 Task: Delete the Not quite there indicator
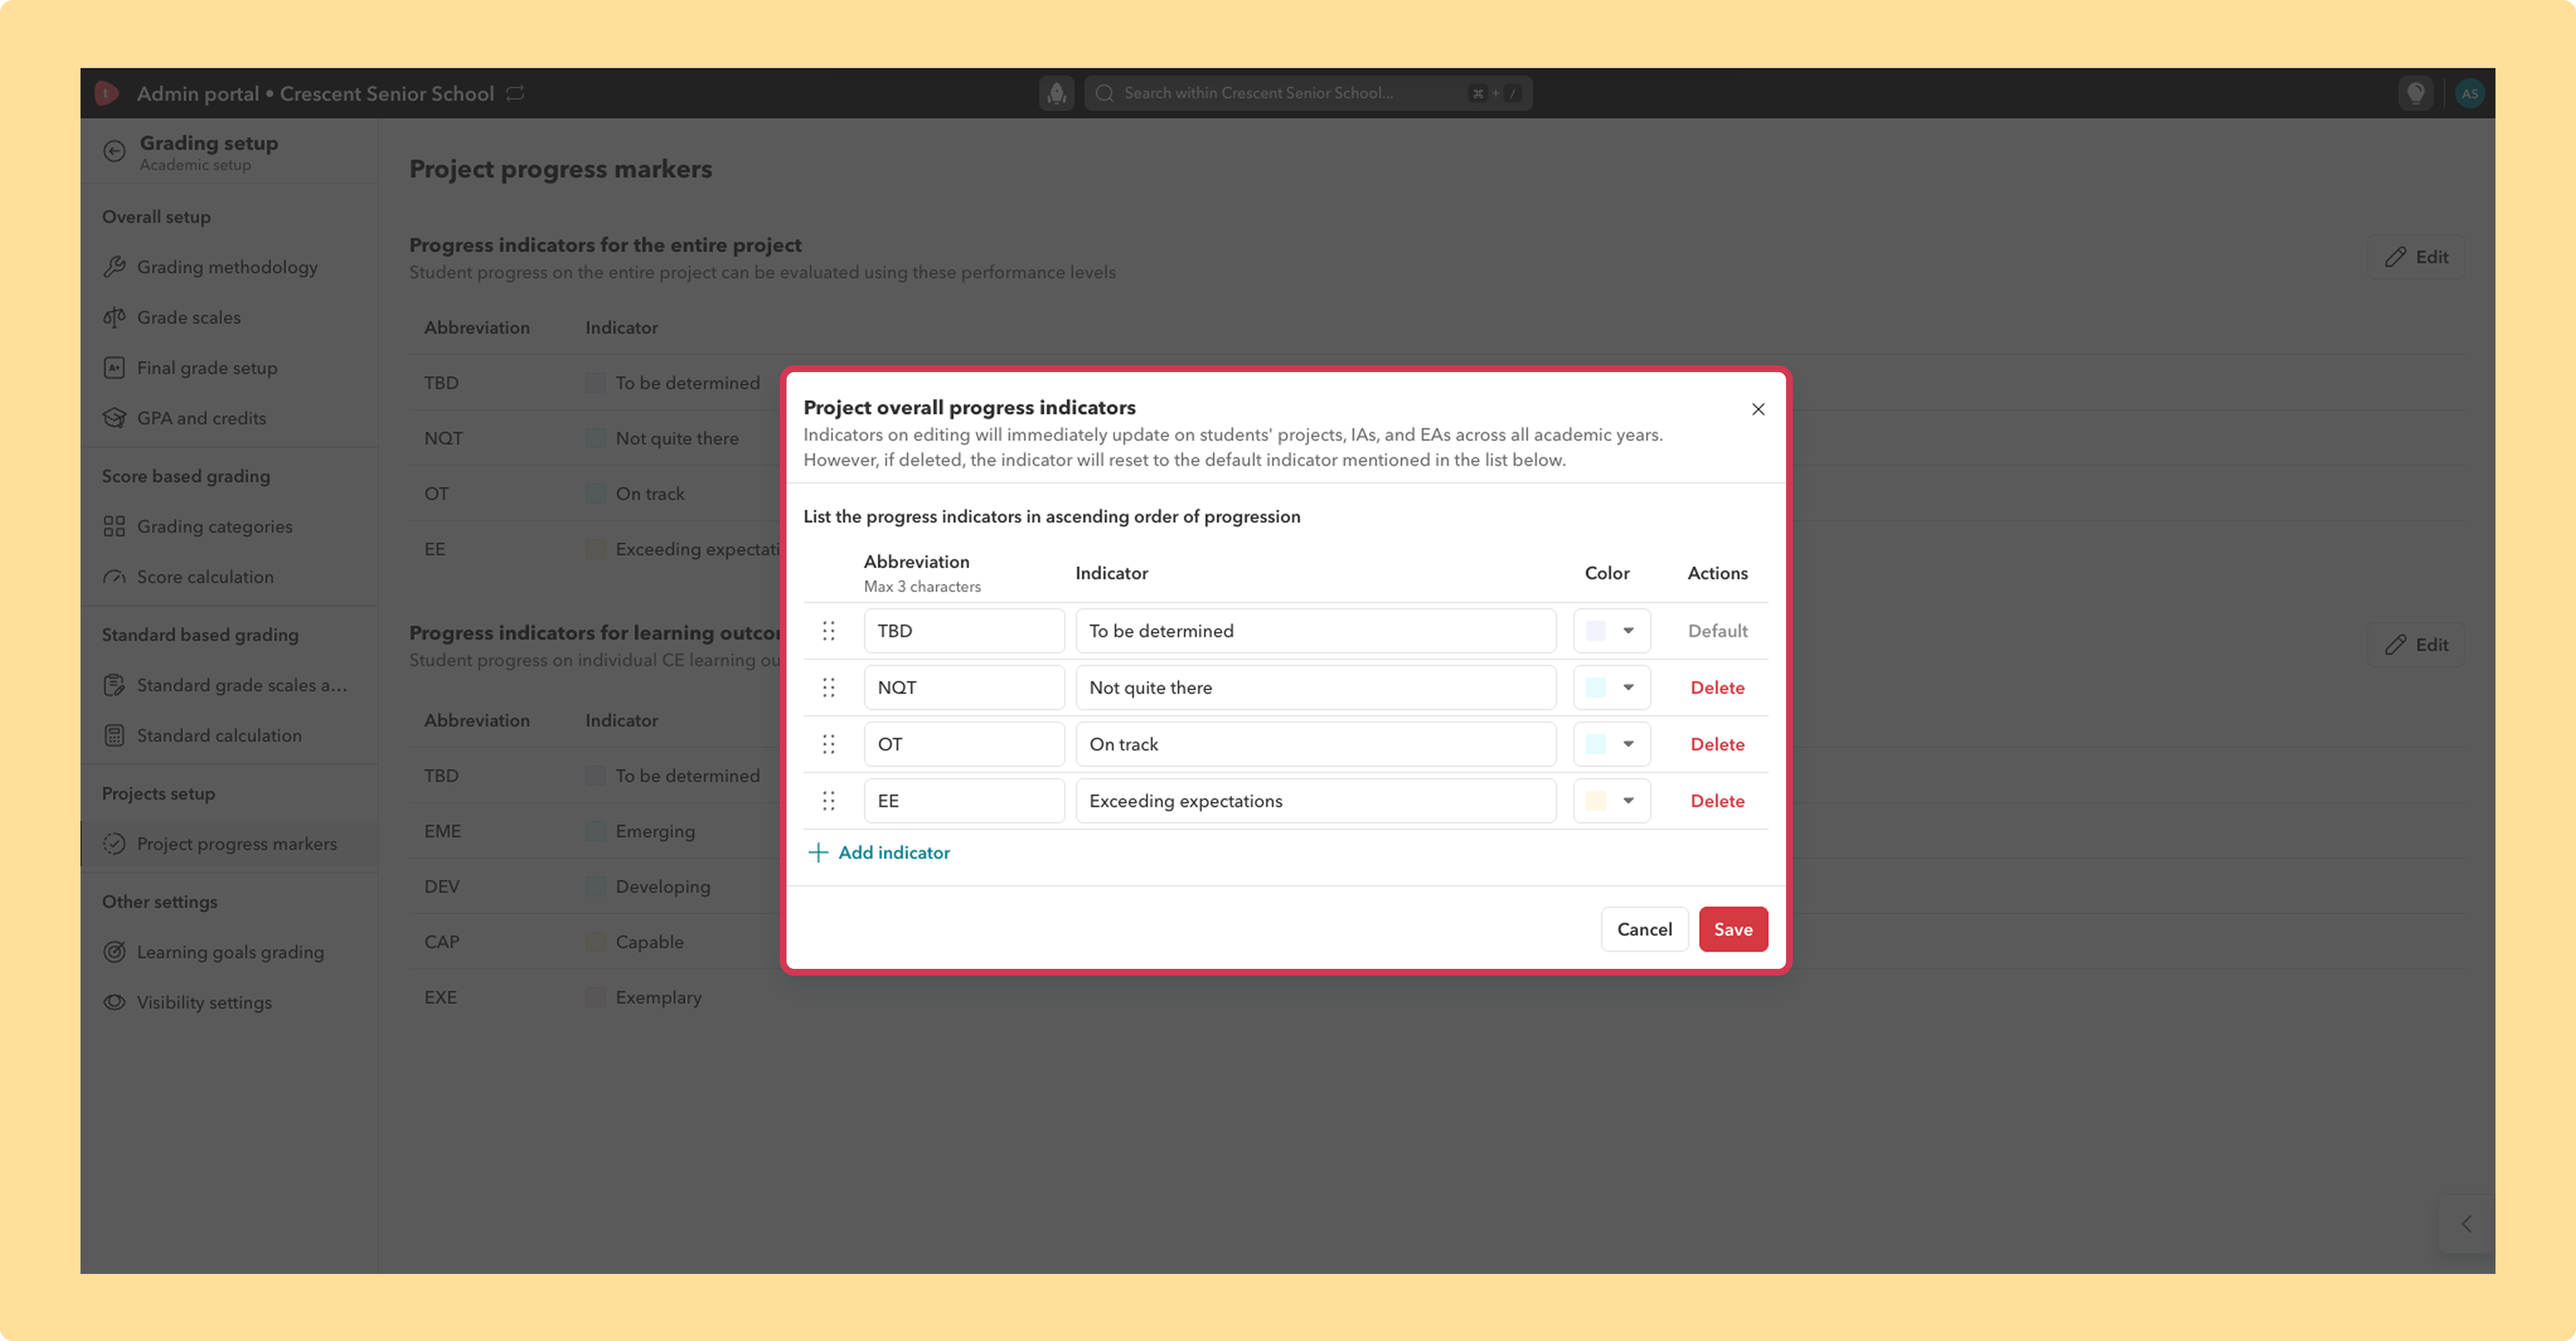[x=1717, y=688]
